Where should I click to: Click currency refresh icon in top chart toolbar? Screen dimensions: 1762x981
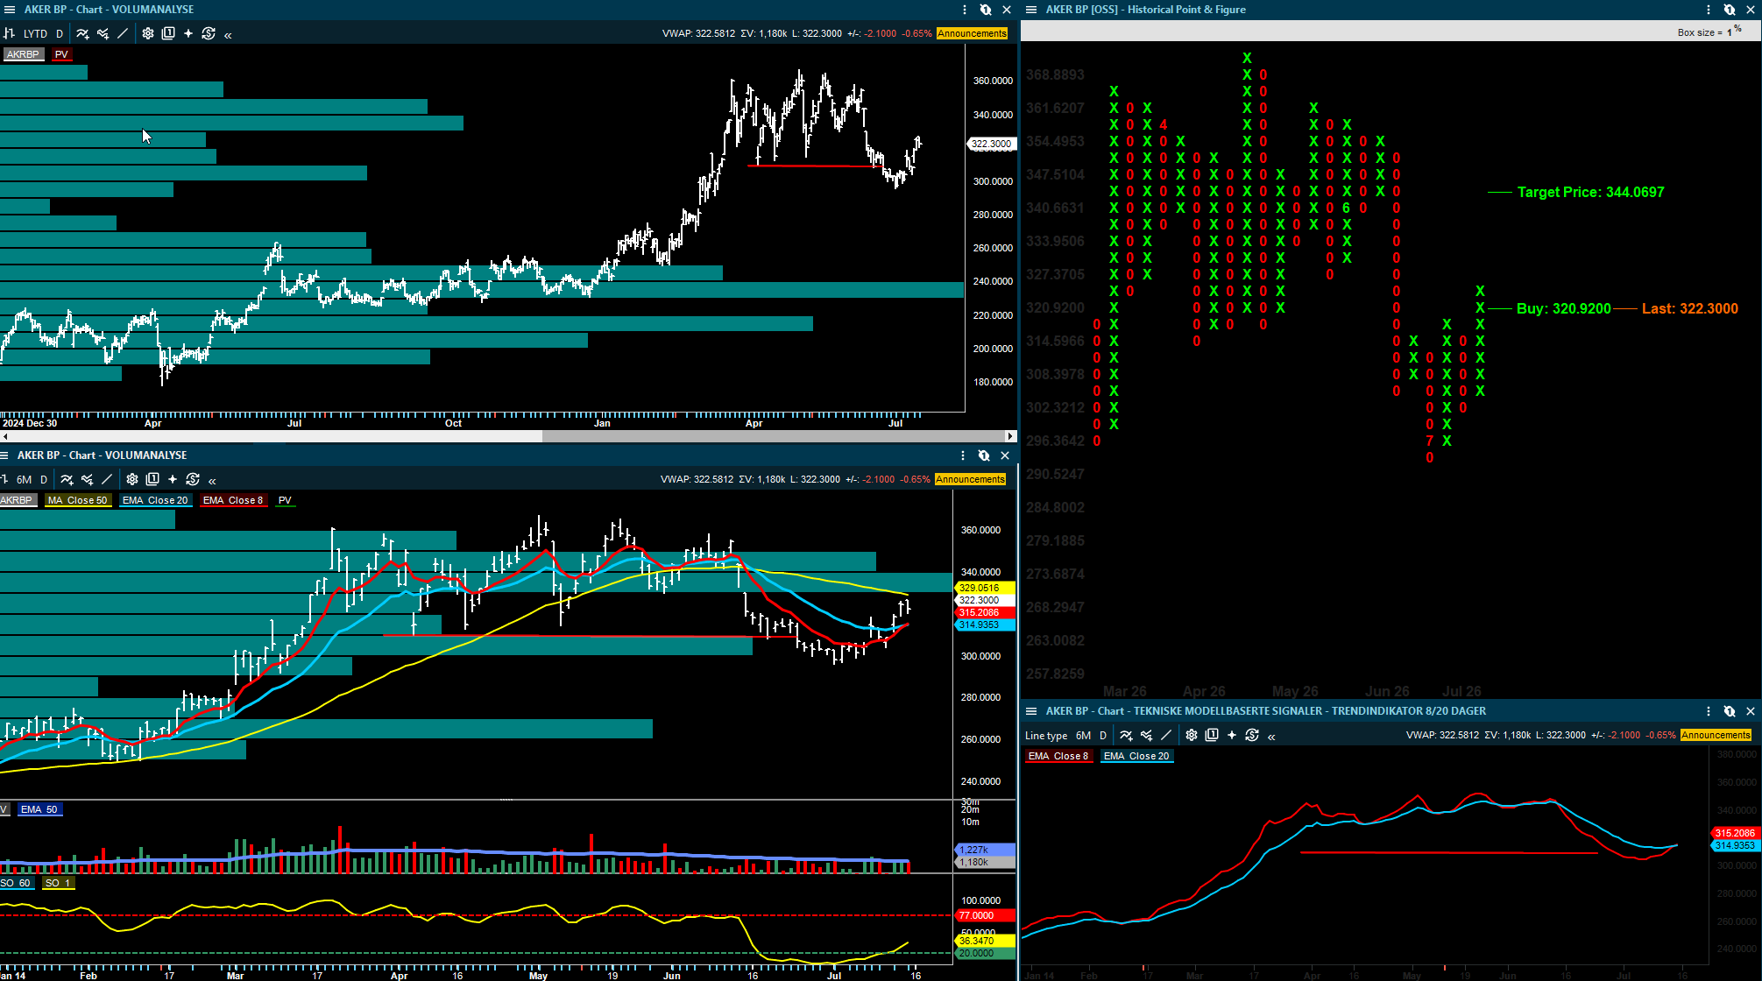tap(209, 33)
